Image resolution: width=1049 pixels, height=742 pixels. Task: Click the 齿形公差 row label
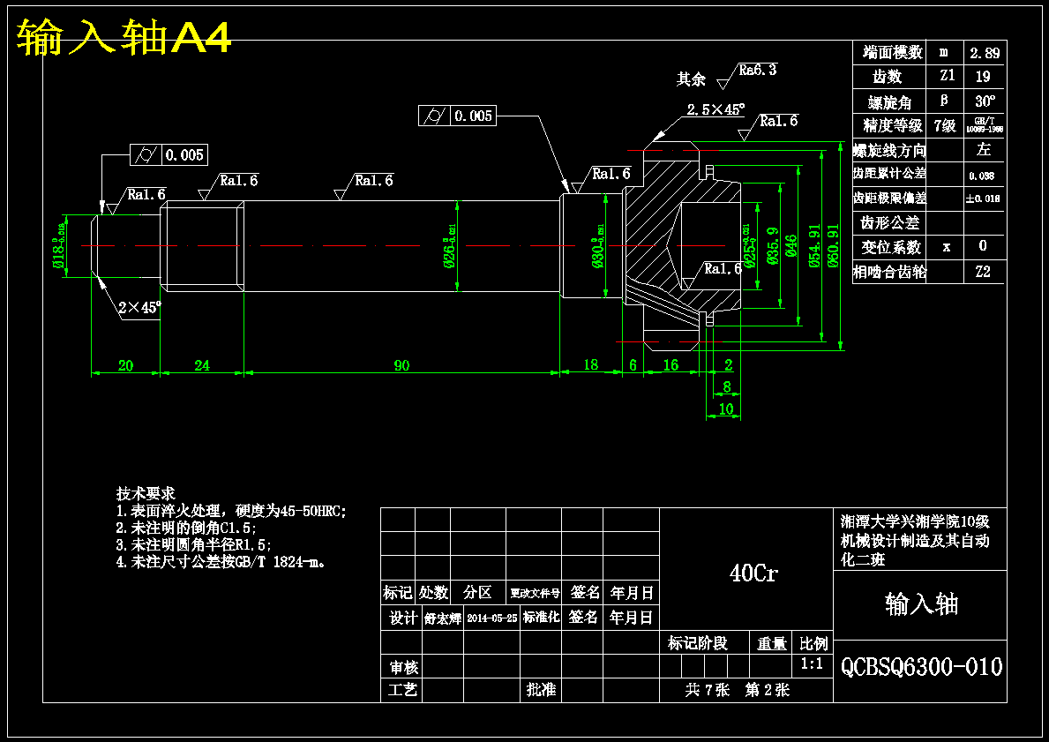click(x=890, y=222)
